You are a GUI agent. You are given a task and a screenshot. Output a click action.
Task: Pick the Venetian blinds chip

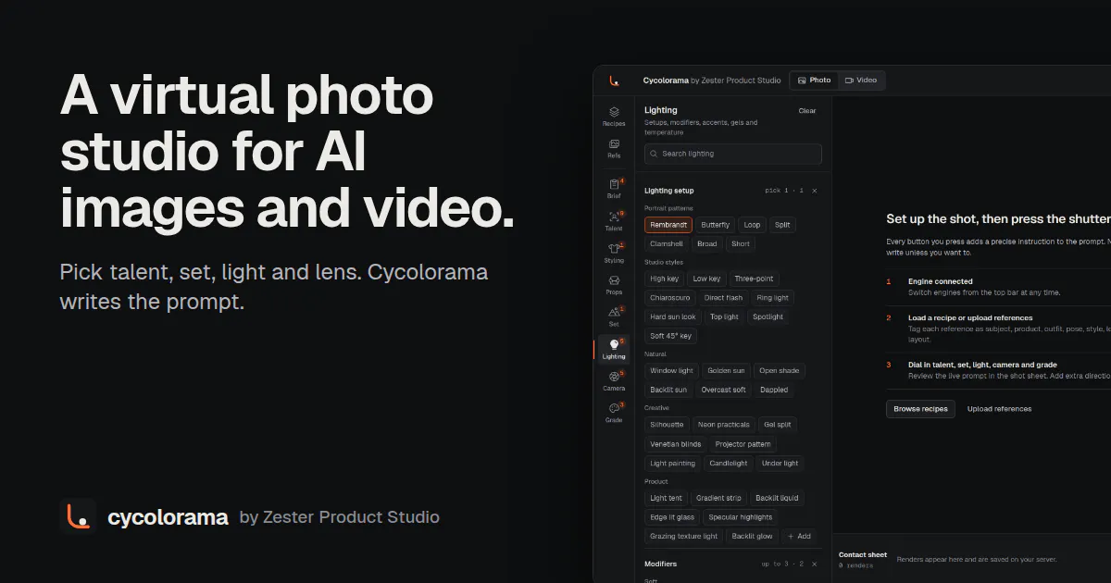(x=676, y=444)
